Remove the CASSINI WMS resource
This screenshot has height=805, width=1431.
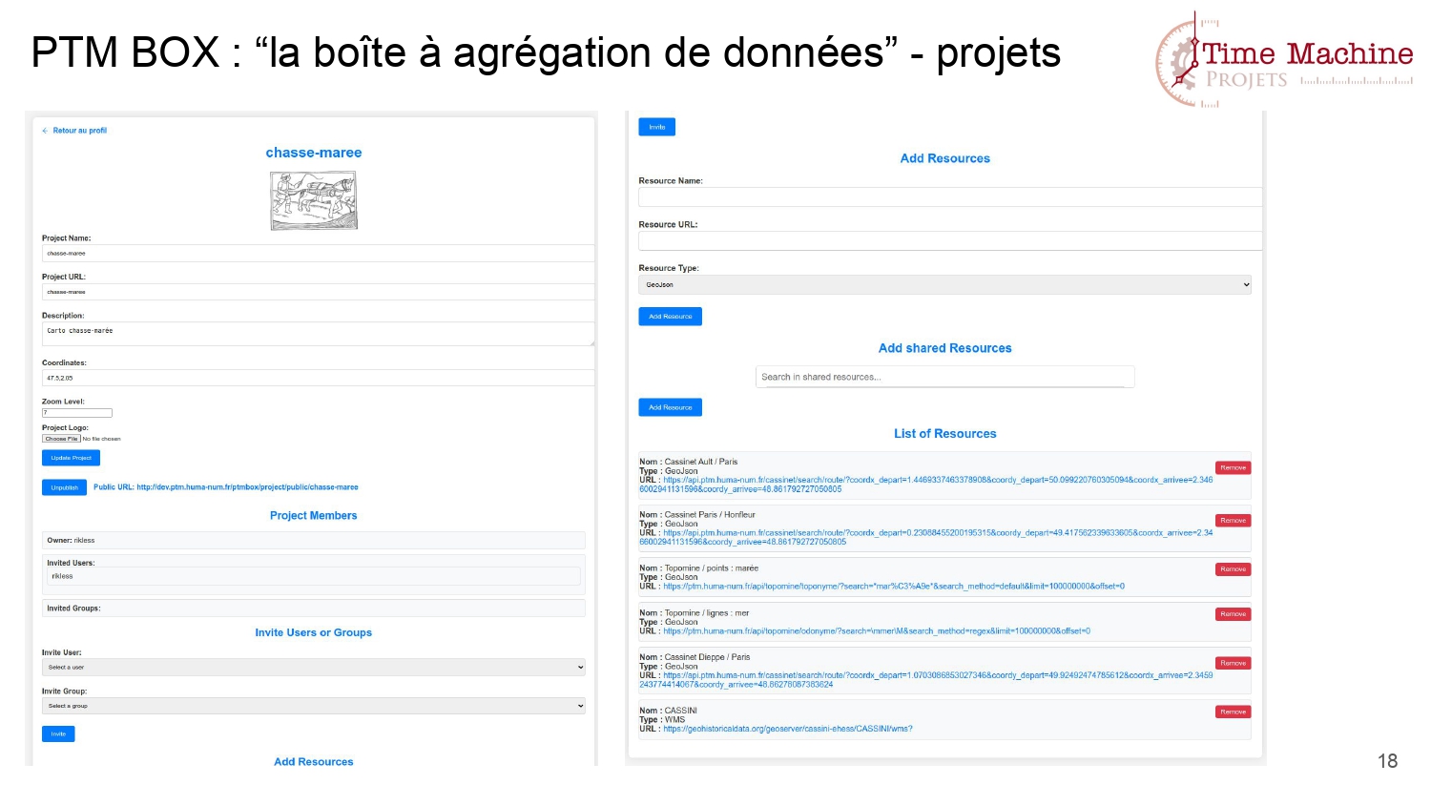[1233, 712]
